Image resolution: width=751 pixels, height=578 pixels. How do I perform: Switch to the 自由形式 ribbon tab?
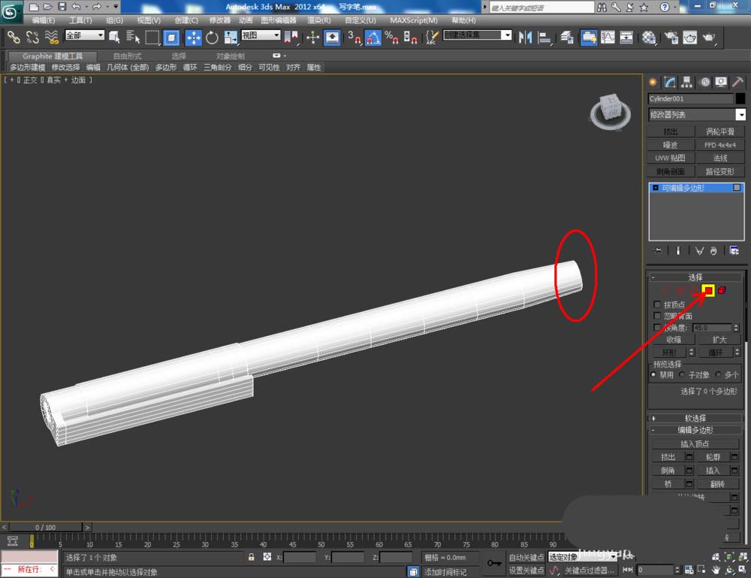click(128, 56)
